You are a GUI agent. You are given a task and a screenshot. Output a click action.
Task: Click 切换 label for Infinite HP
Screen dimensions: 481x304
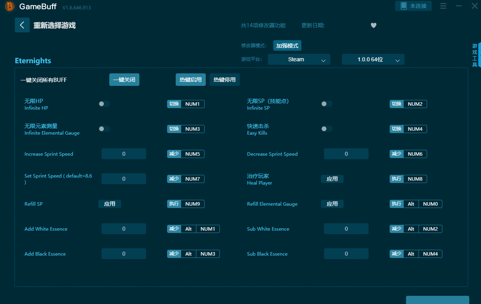click(174, 104)
